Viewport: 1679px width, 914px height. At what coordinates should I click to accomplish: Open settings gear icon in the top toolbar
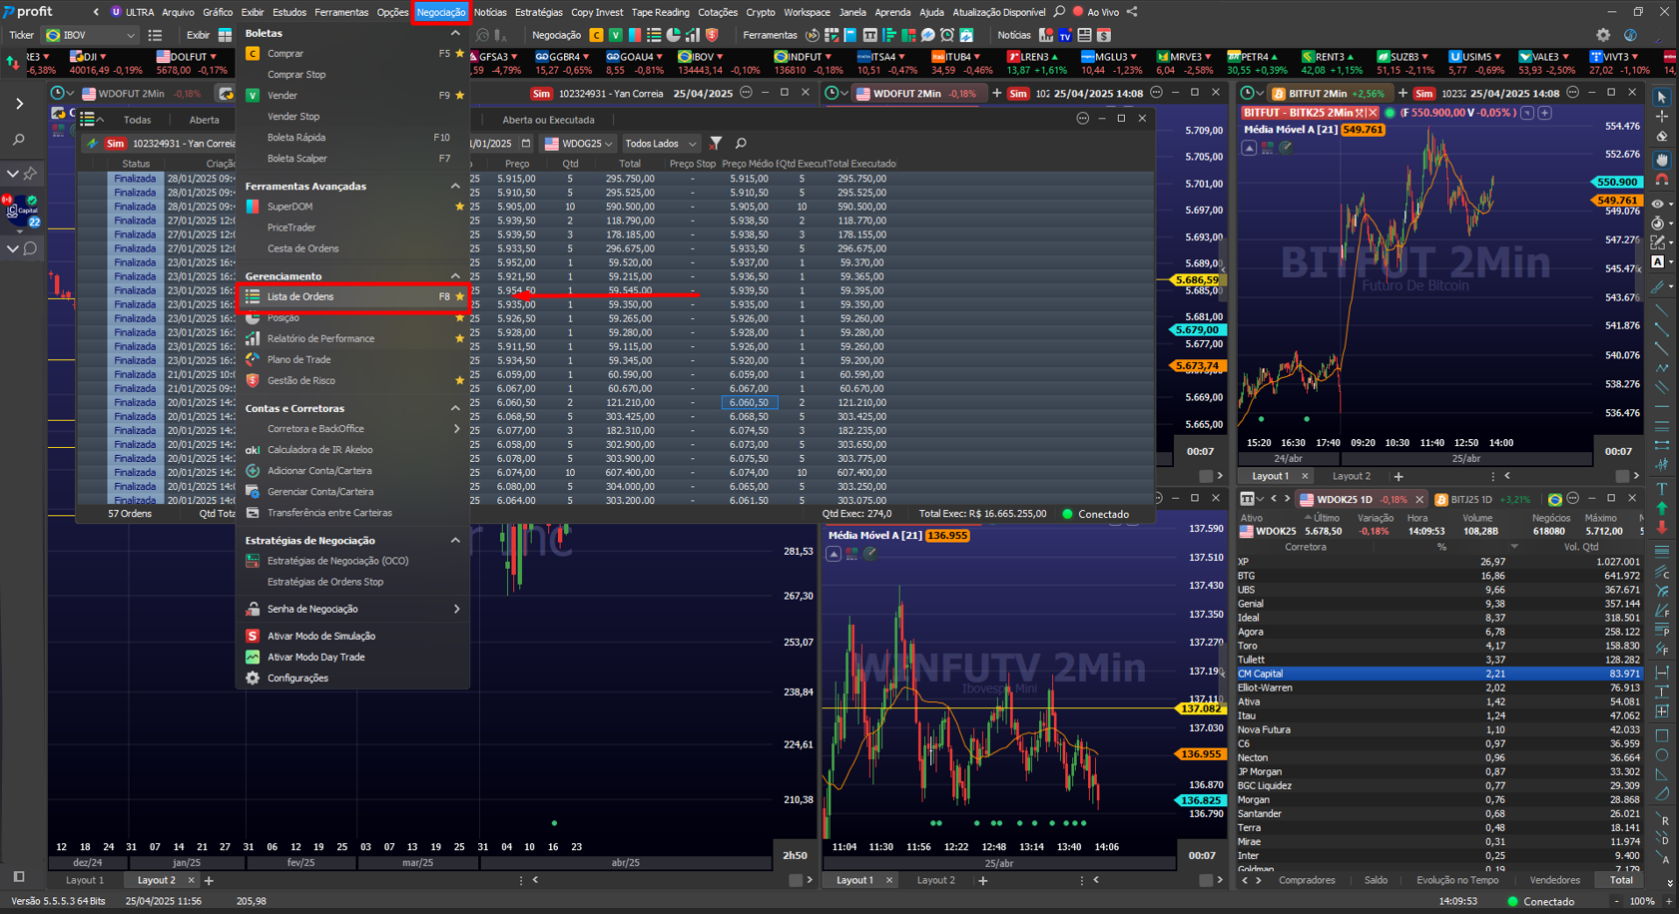pos(1603,35)
